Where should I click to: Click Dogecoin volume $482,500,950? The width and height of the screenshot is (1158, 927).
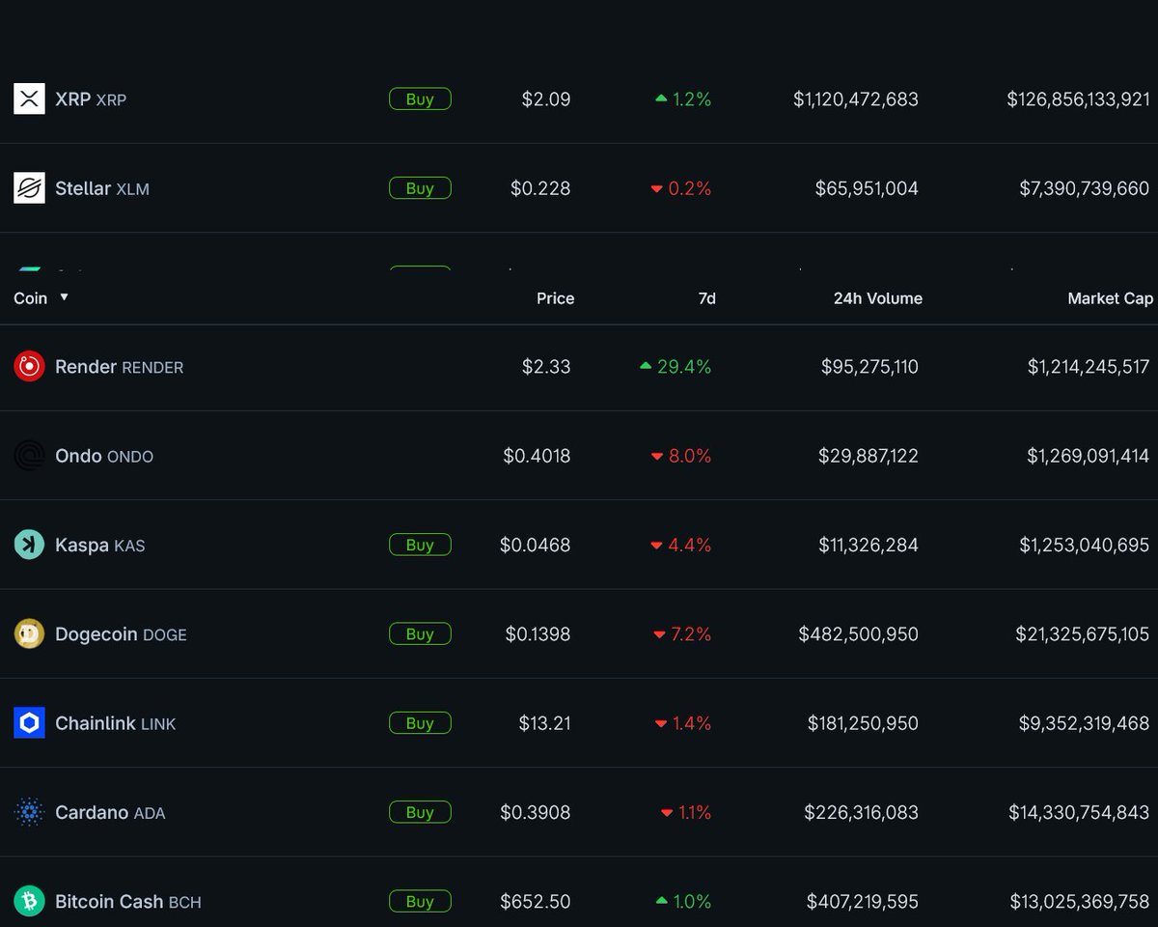pyautogui.click(x=859, y=633)
